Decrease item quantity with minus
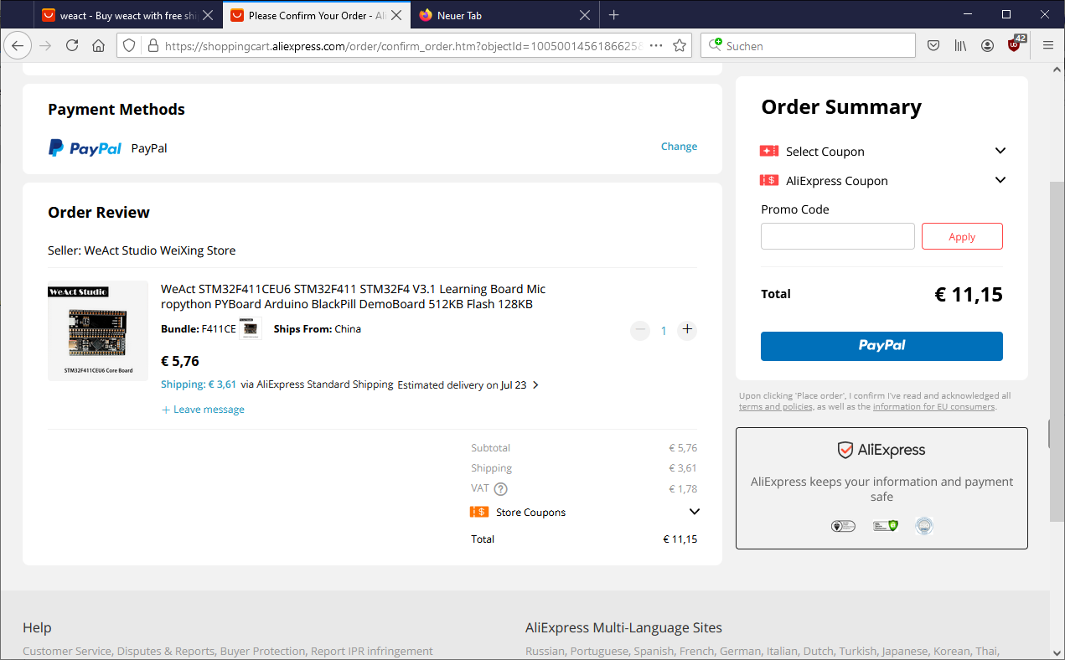The image size is (1065, 660). pos(640,330)
